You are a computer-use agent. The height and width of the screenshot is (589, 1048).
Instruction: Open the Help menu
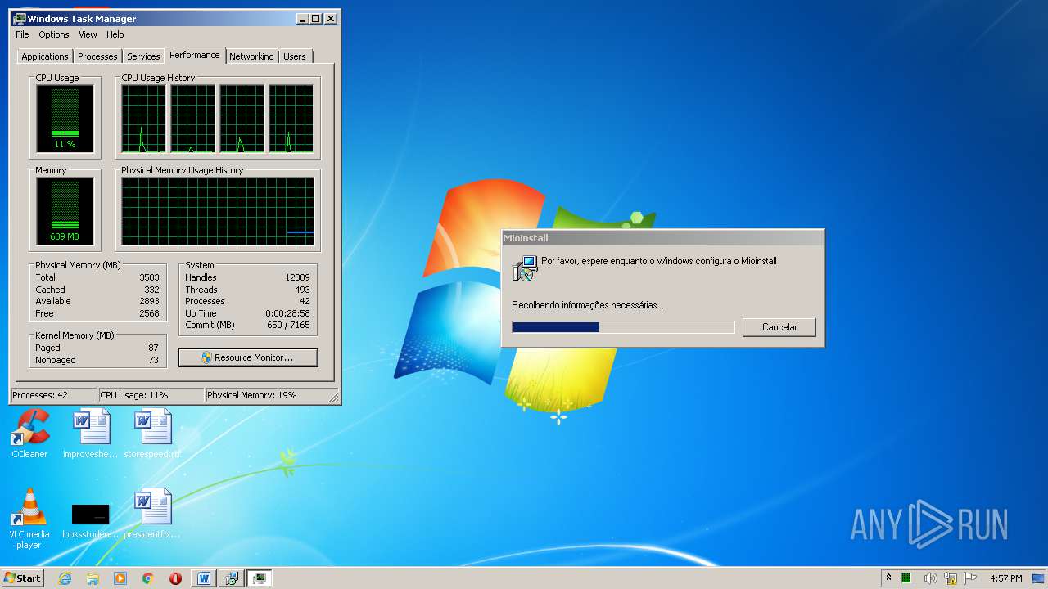point(115,34)
